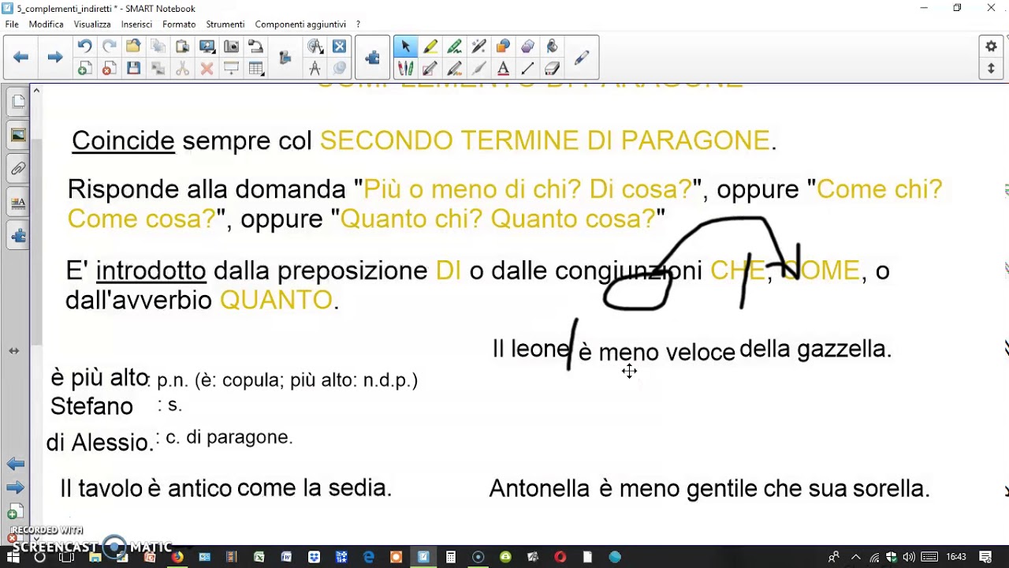The height and width of the screenshot is (568, 1009).
Task: Select the 'Stefano' text object
Action: (x=91, y=406)
